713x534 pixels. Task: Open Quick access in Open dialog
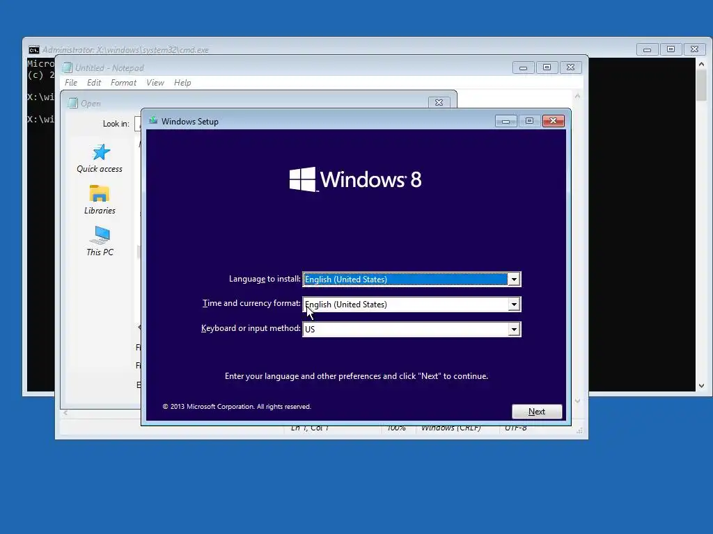coord(100,159)
